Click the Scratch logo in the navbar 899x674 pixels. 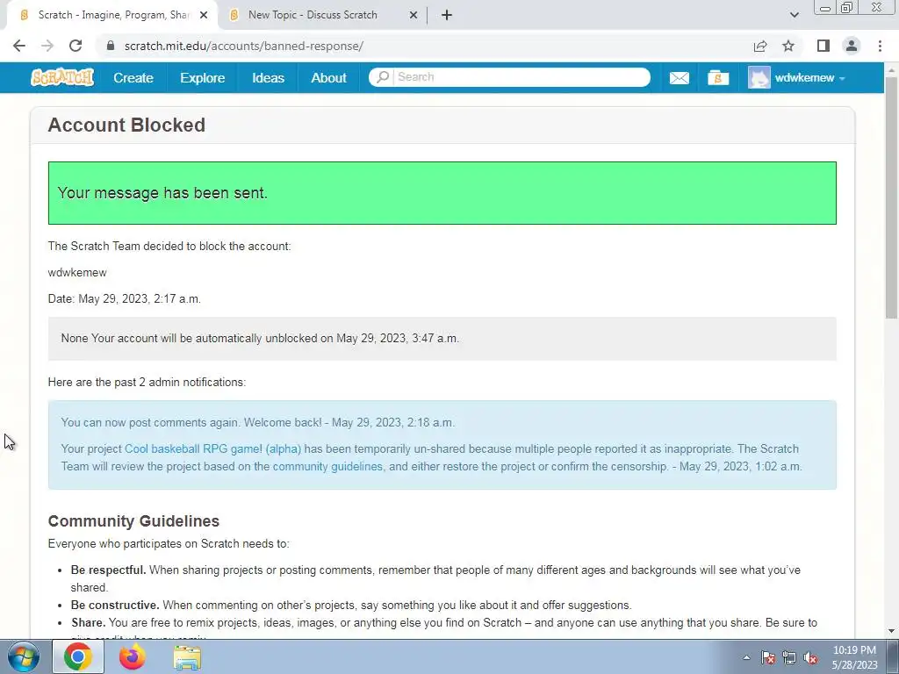point(62,77)
